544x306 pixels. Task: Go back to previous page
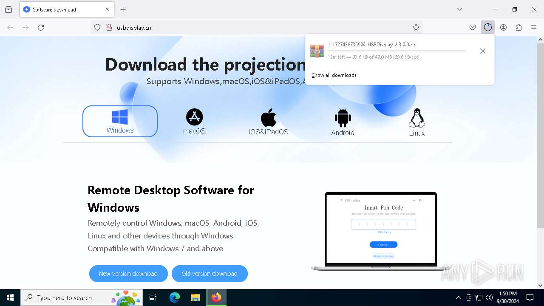click(x=10, y=28)
